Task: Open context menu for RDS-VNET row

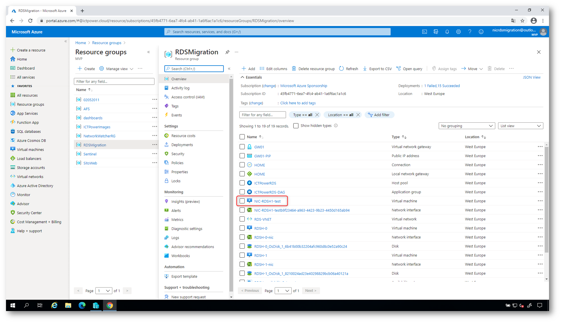Action: pos(540,219)
